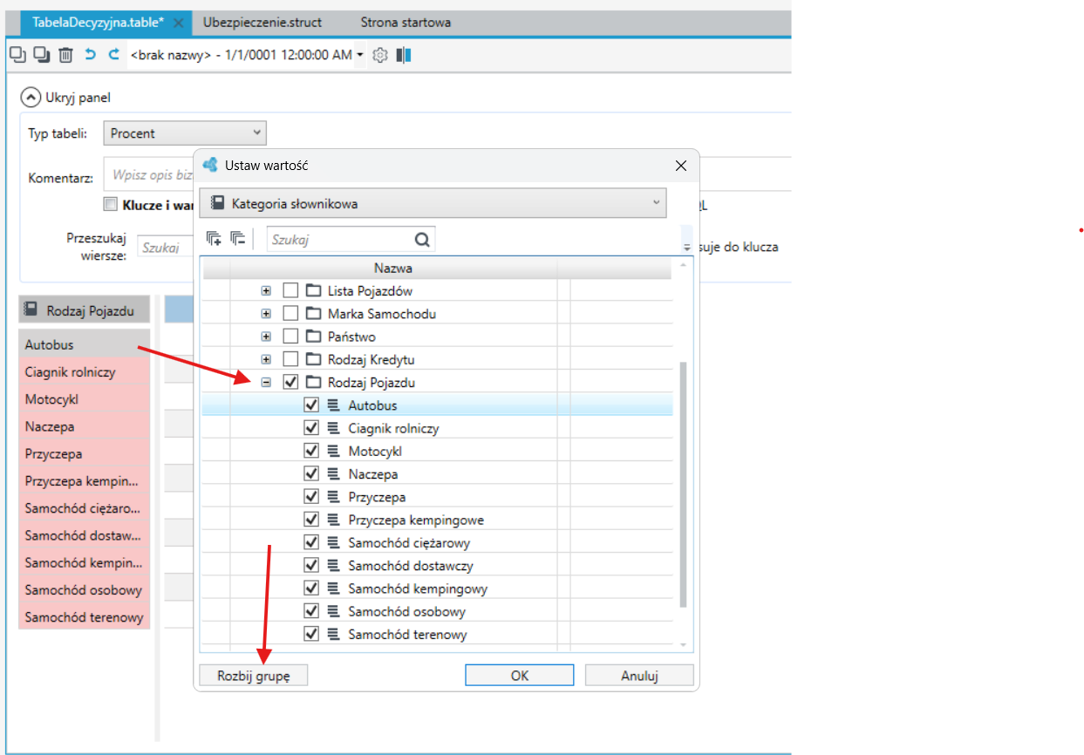
Task: Click the Rozbij grupę button
Action: [x=253, y=676]
